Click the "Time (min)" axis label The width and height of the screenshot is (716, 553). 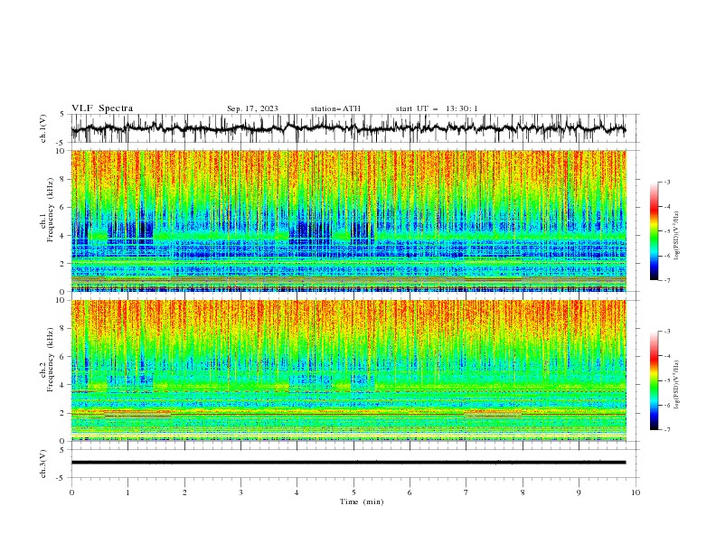[x=362, y=501]
